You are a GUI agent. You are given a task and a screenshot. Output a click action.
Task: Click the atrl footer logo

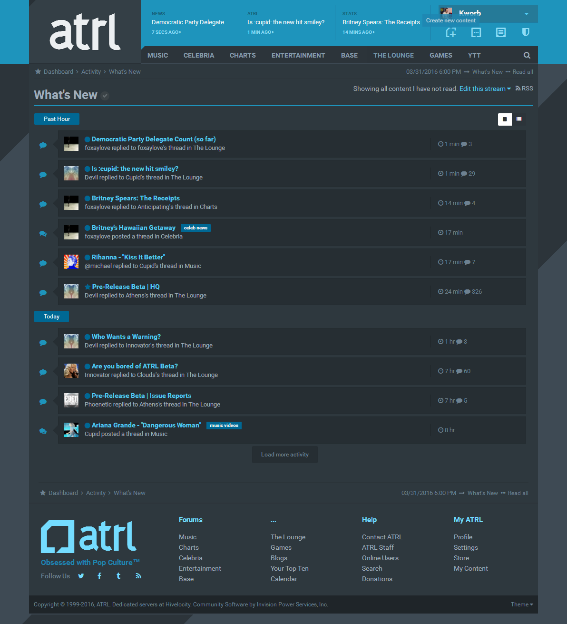tap(89, 536)
